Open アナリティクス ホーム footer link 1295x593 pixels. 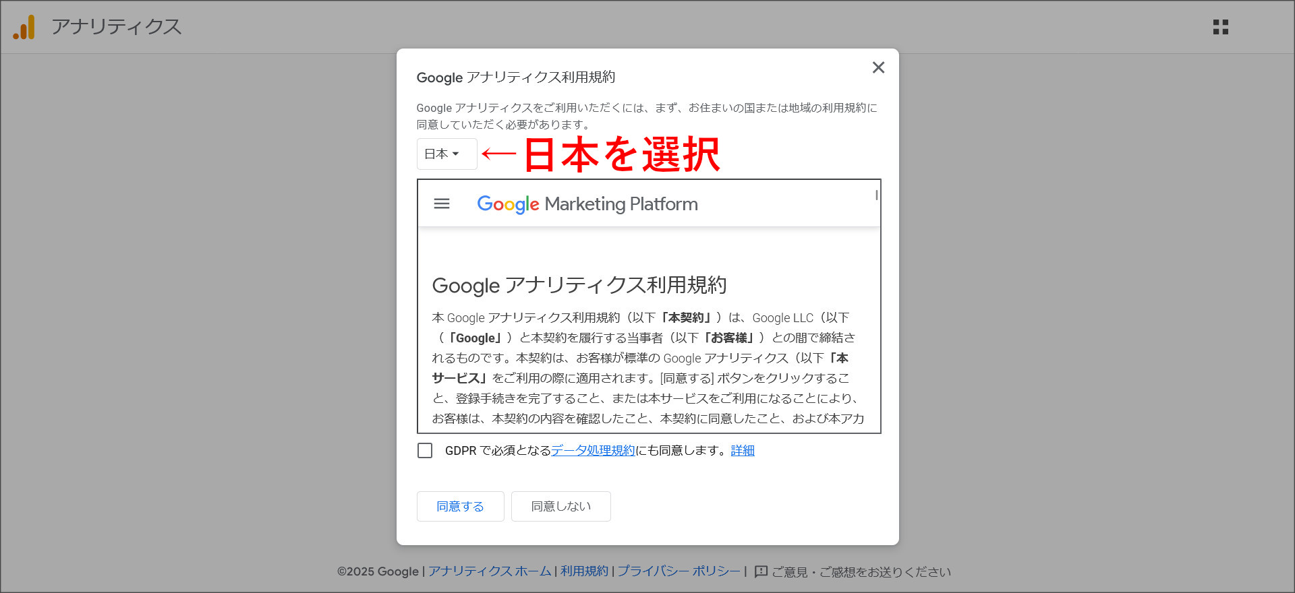pos(490,571)
